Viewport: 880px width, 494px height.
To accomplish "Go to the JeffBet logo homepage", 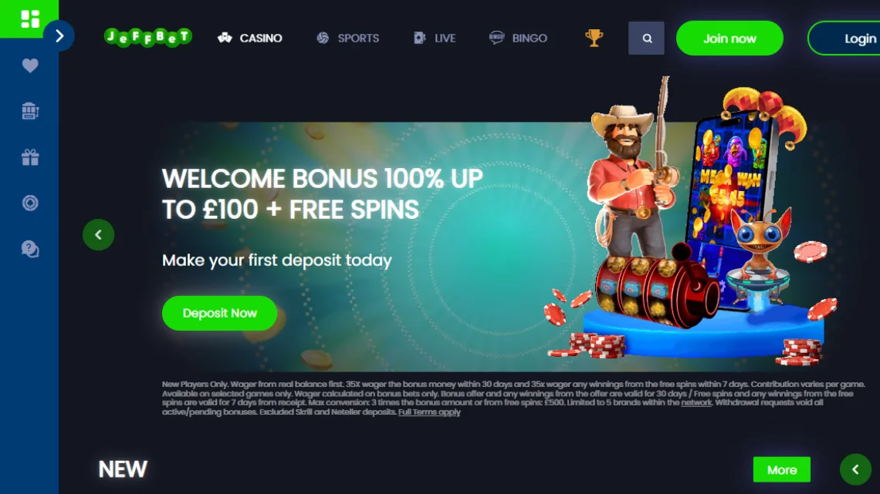I will click(x=148, y=38).
